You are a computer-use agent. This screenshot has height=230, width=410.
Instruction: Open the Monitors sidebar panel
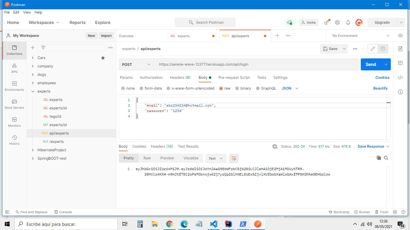click(14, 122)
